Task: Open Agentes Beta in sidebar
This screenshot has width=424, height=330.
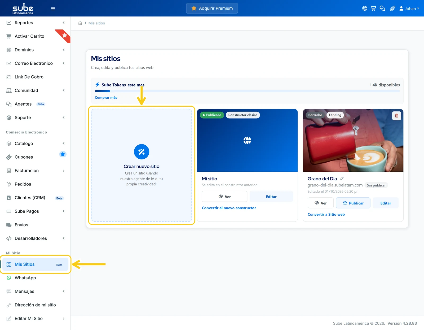Action: tap(35, 104)
